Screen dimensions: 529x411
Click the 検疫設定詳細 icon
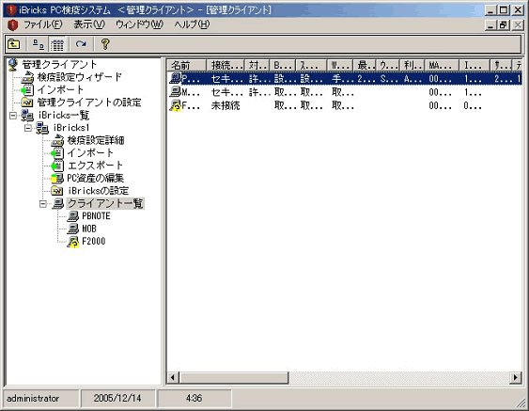[57, 140]
